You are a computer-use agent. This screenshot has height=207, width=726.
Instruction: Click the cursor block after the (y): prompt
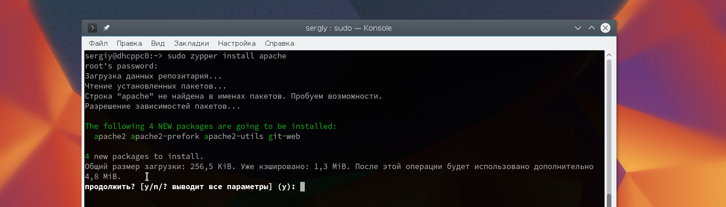302,186
